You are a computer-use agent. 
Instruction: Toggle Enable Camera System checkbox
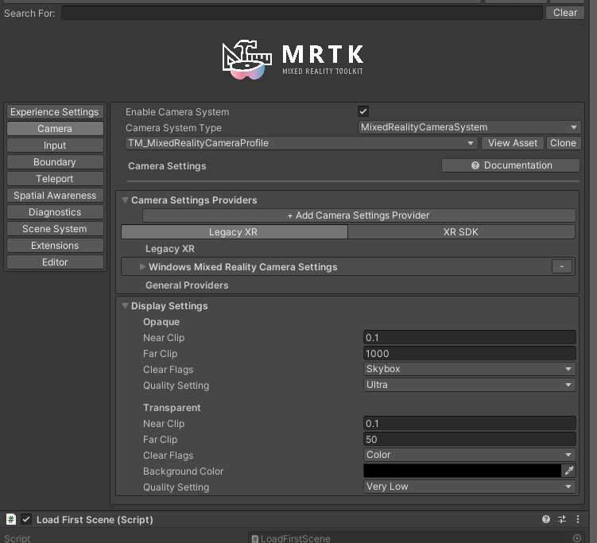pos(363,111)
